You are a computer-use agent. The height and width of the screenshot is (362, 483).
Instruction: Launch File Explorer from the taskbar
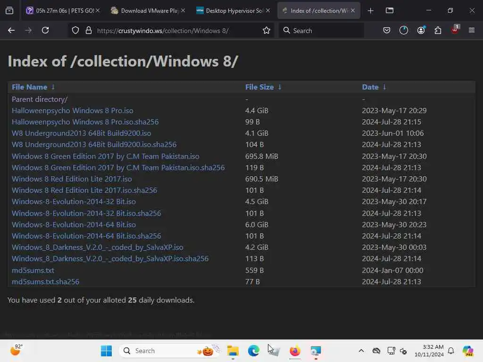pos(233,351)
